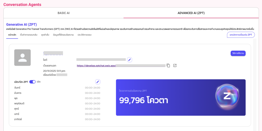Copy the web chatbot URL
This screenshot has width=262, height=131.
[168, 65]
